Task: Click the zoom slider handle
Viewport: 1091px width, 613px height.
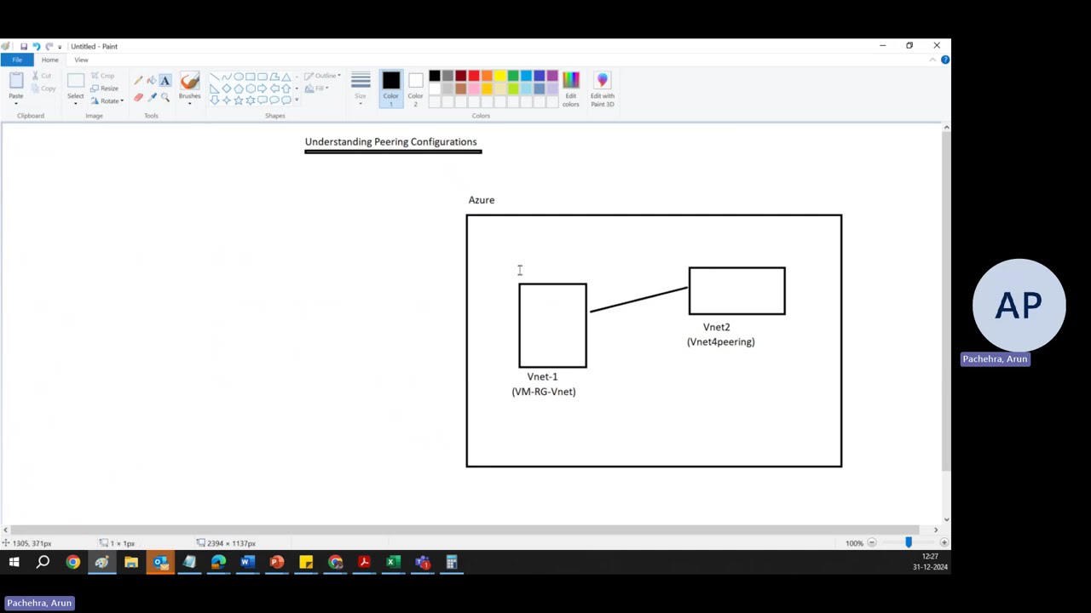Action: [909, 542]
